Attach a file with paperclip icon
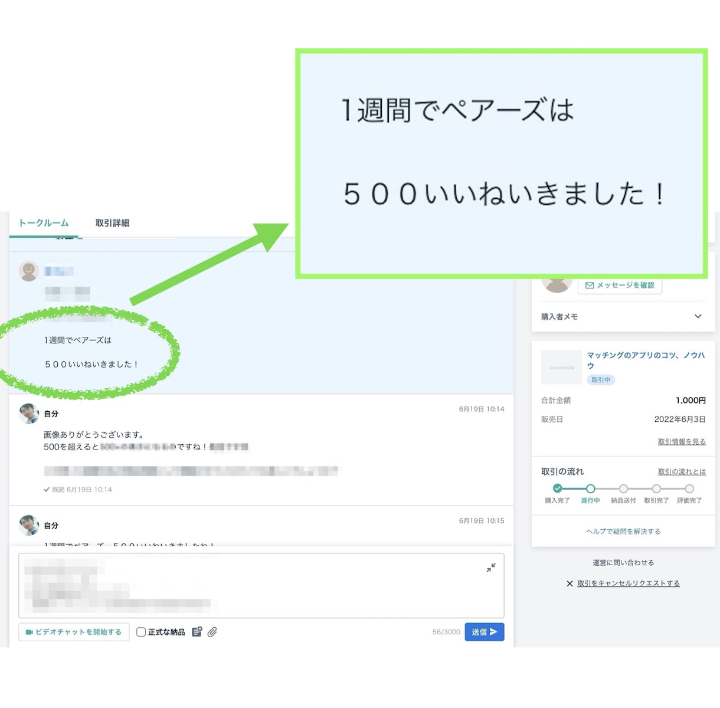 click(212, 632)
